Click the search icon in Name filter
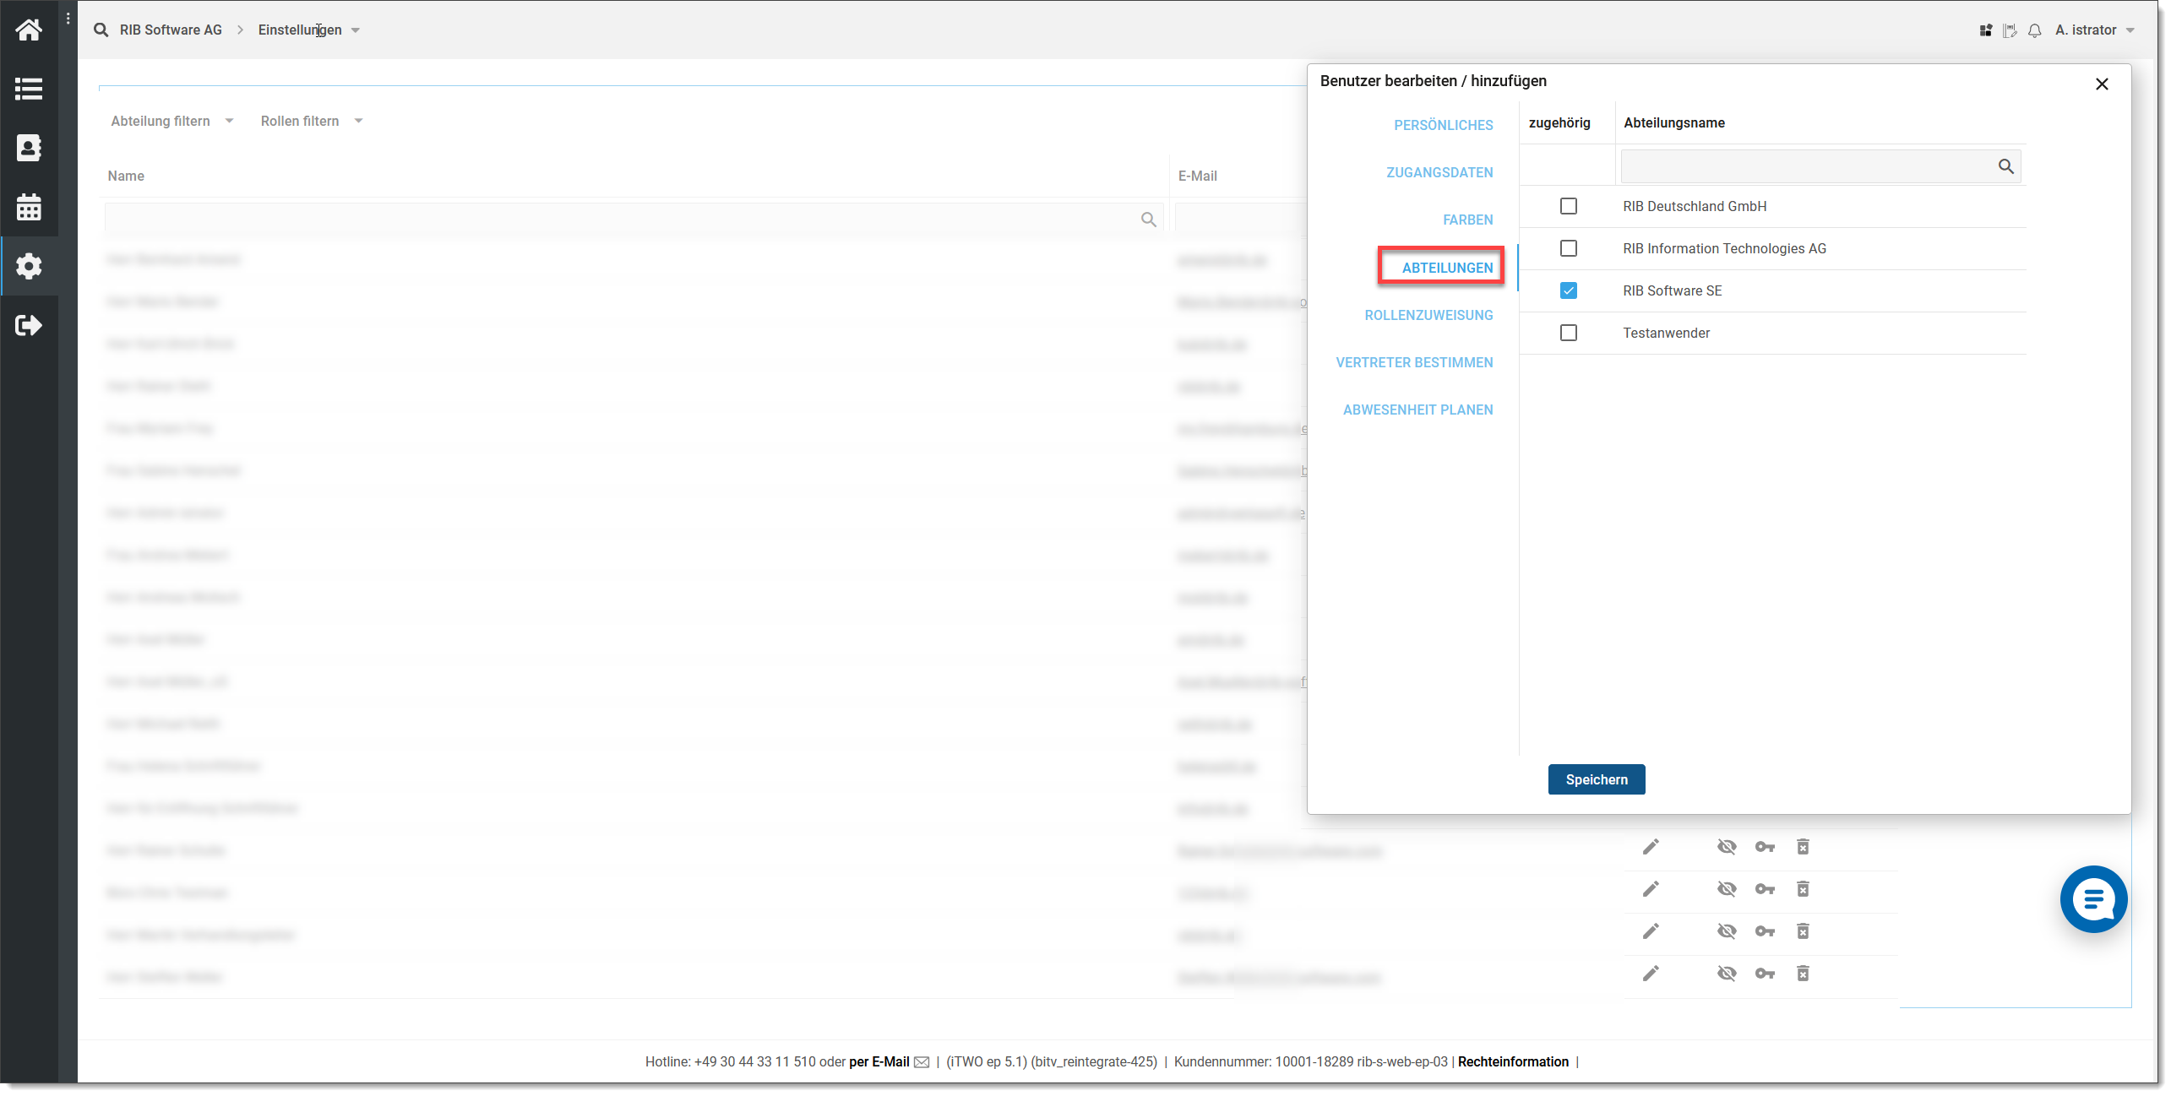2171x1096 pixels. [x=1149, y=220]
